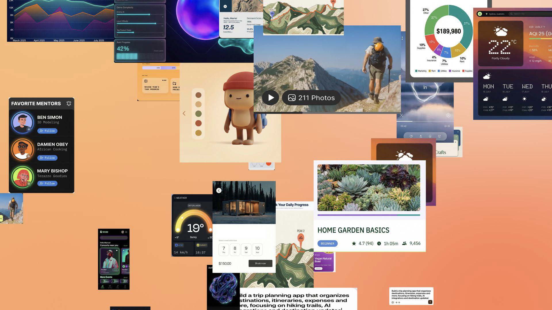This screenshot has height=310, width=552.
Task: Click the X icon on meditation player
Action: coord(401,115)
